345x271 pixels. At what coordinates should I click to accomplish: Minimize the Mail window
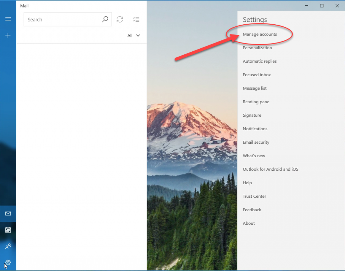307,6
